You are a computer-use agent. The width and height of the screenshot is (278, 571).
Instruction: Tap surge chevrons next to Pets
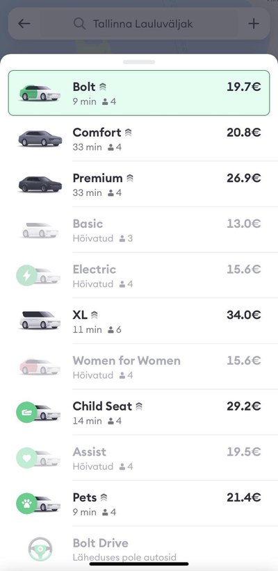pyautogui.click(x=104, y=497)
